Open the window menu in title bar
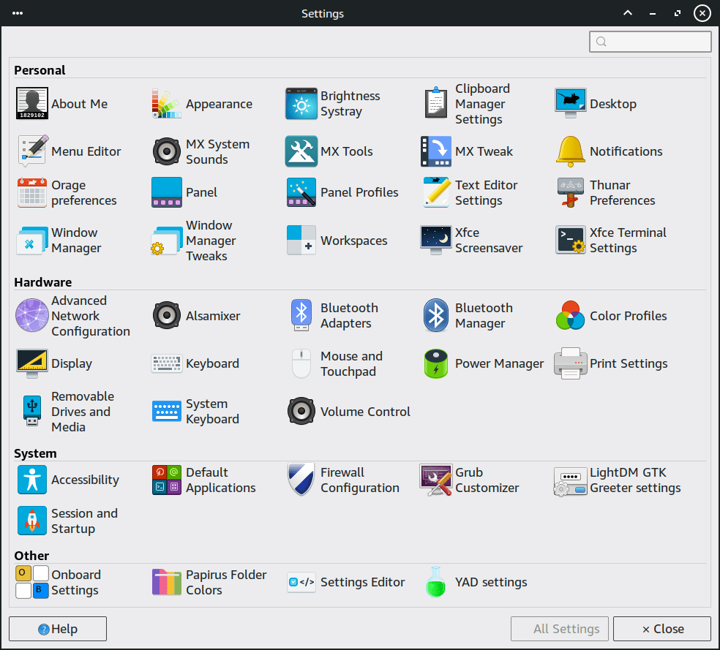The width and height of the screenshot is (720, 650). [18, 13]
